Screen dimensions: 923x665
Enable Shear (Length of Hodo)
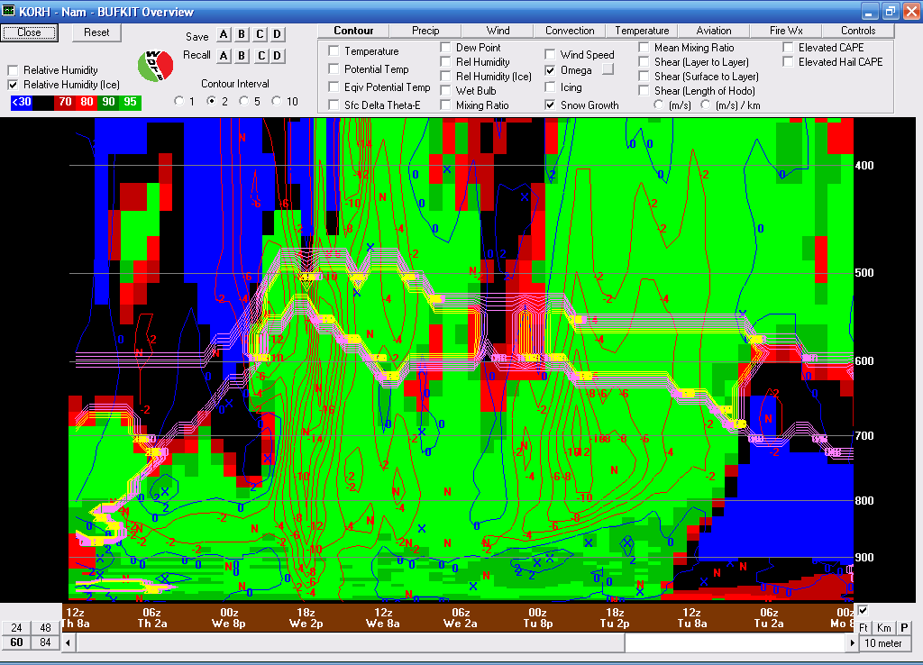pos(644,91)
